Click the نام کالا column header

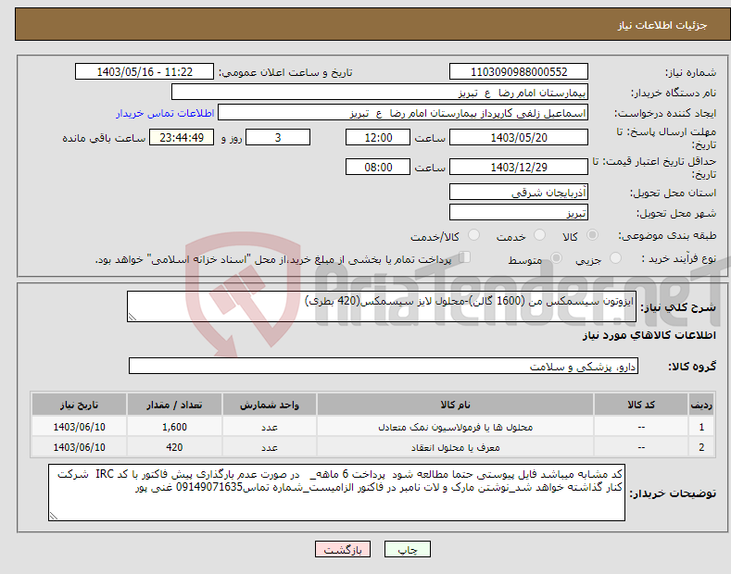pyautogui.click(x=455, y=405)
